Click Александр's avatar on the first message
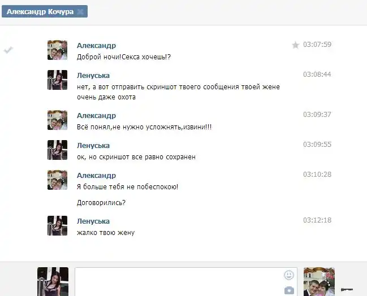Screen dimensions: 367x296 (x=57, y=50)
